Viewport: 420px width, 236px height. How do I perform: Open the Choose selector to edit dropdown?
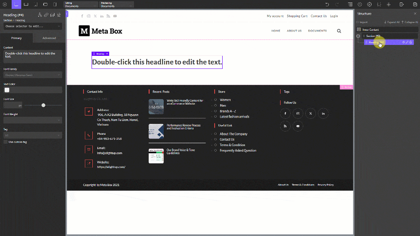33,26
